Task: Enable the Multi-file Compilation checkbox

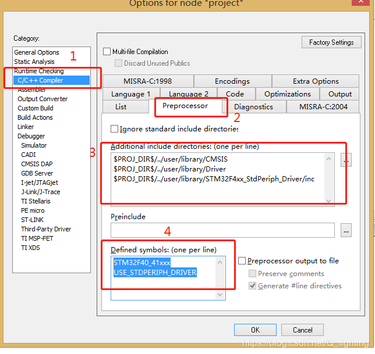Action: (107, 52)
